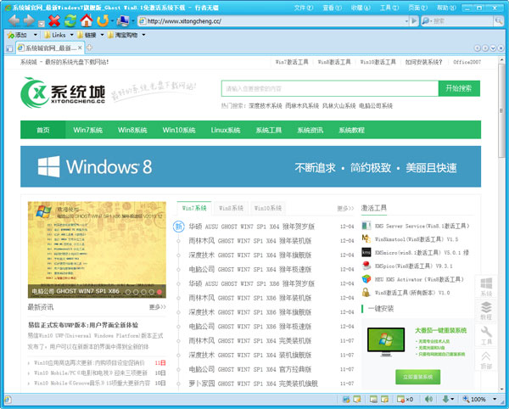The image size is (509, 409).
Task: Go back with the Back arrow
Action: pyautogui.click(x=14, y=20)
